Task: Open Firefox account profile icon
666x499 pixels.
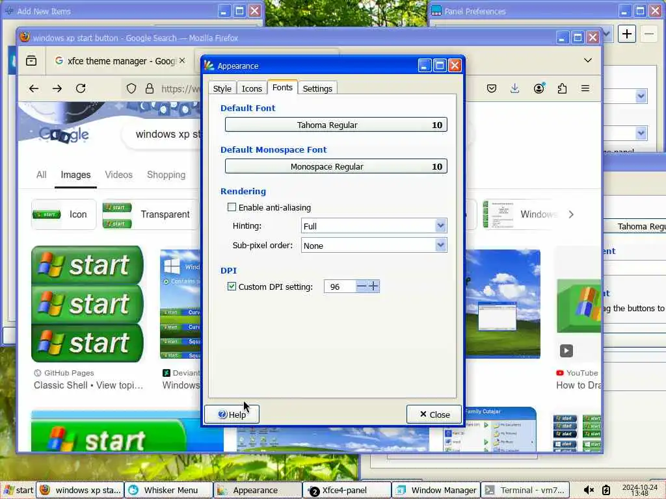Action: [x=539, y=88]
